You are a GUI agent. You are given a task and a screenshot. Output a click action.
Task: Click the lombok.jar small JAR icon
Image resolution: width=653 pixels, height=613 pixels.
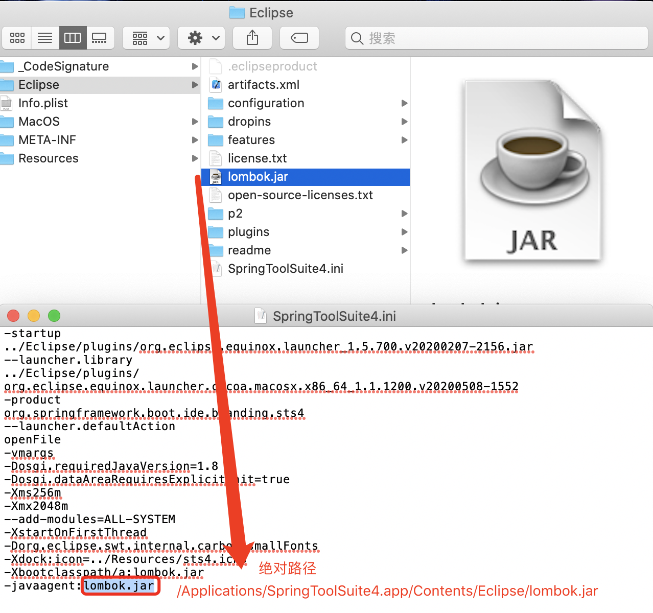point(216,177)
